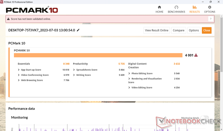Image resolution: width=223 pixels, height=131 pixels.
Task: Expand Spreadsheets Score details
Action: click(x=74, y=70)
